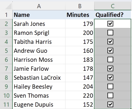
Task: Uncheck Tabitha Harris qualified checkbox
Action: pos(110,42)
